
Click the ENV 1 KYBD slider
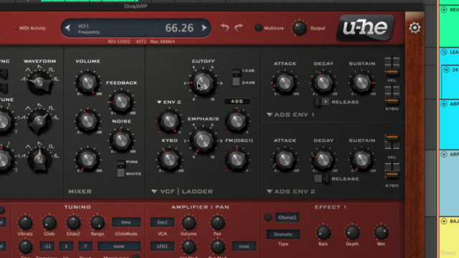[392, 95]
